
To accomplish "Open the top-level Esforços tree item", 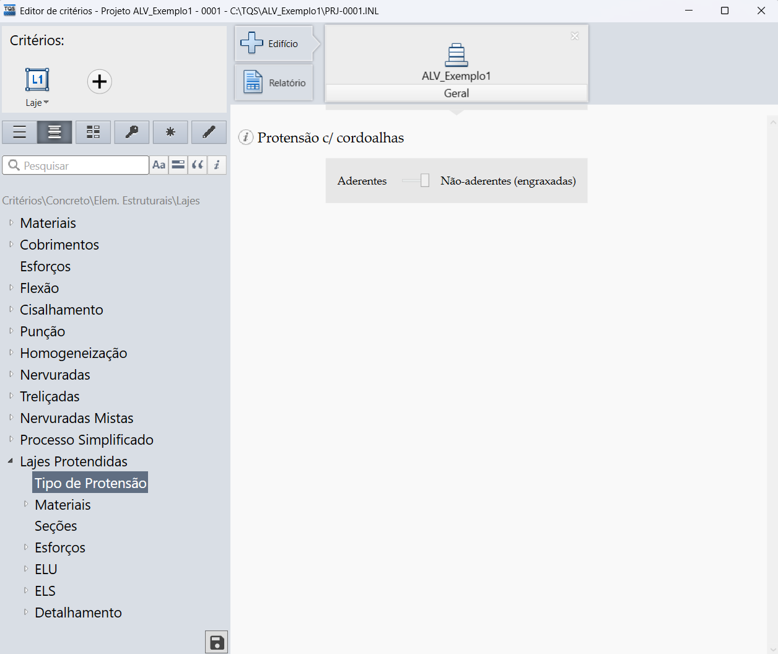I will [x=45, y=266].
